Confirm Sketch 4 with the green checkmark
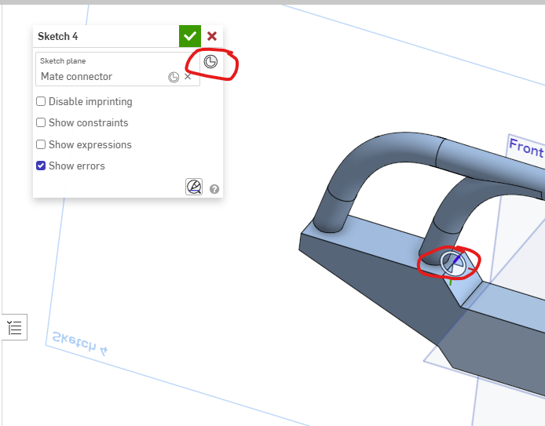 [x=190, y=36]
